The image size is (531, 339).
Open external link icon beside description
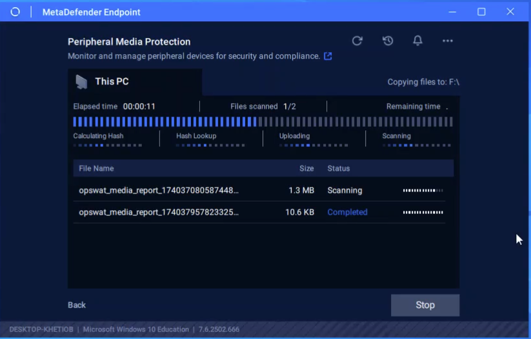pyautogui.click(x=328, y=56)
